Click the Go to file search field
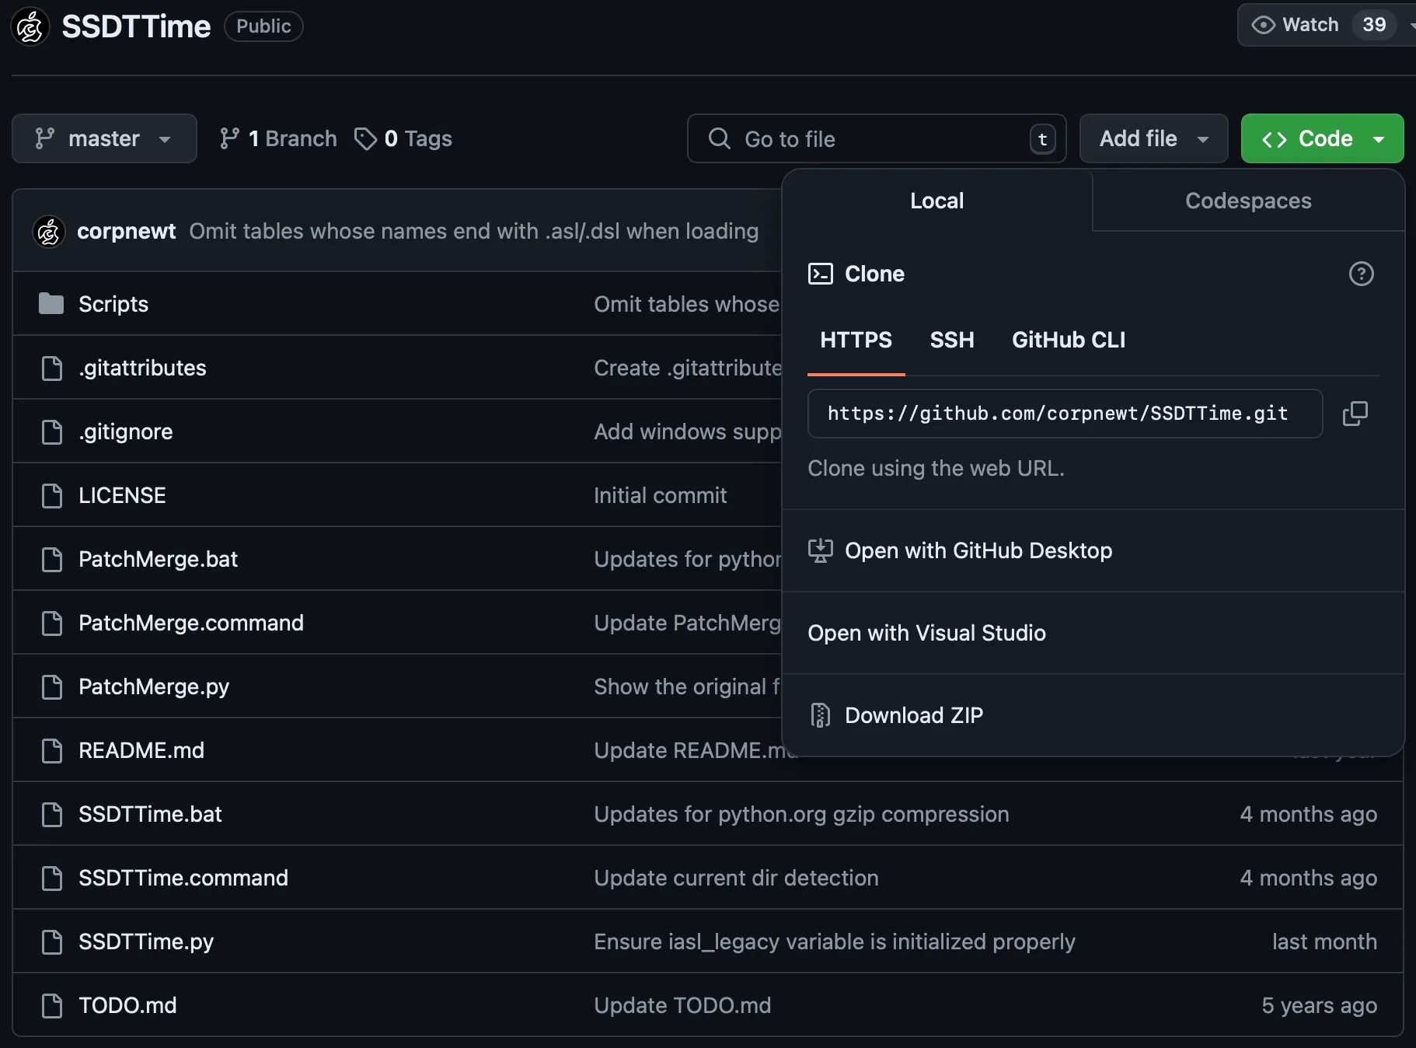 pos(877,138)
